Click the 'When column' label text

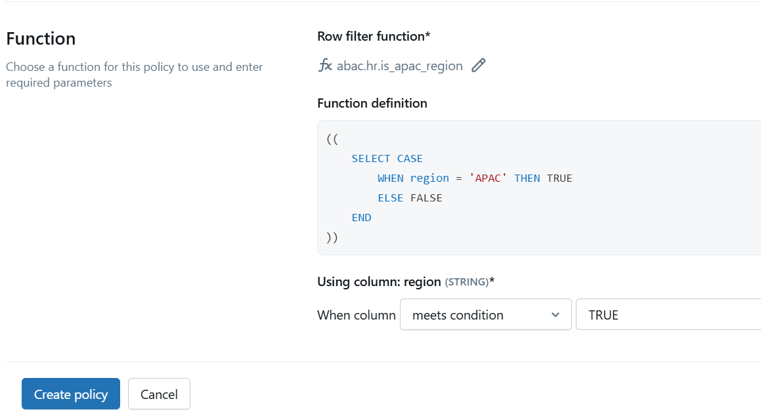coord(356,315)
